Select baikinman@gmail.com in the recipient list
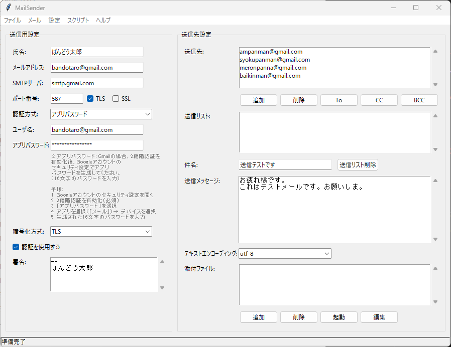This screenshot has height=347, width=451. [x=270, y=76]
